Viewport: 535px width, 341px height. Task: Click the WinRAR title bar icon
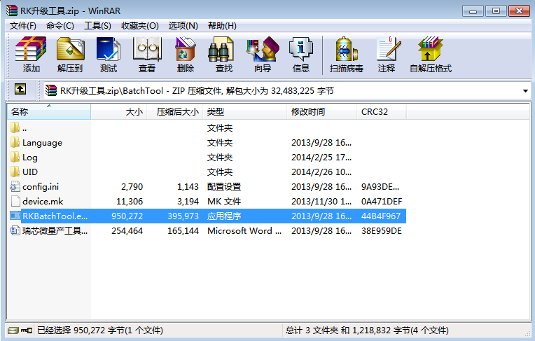[12, 11]
